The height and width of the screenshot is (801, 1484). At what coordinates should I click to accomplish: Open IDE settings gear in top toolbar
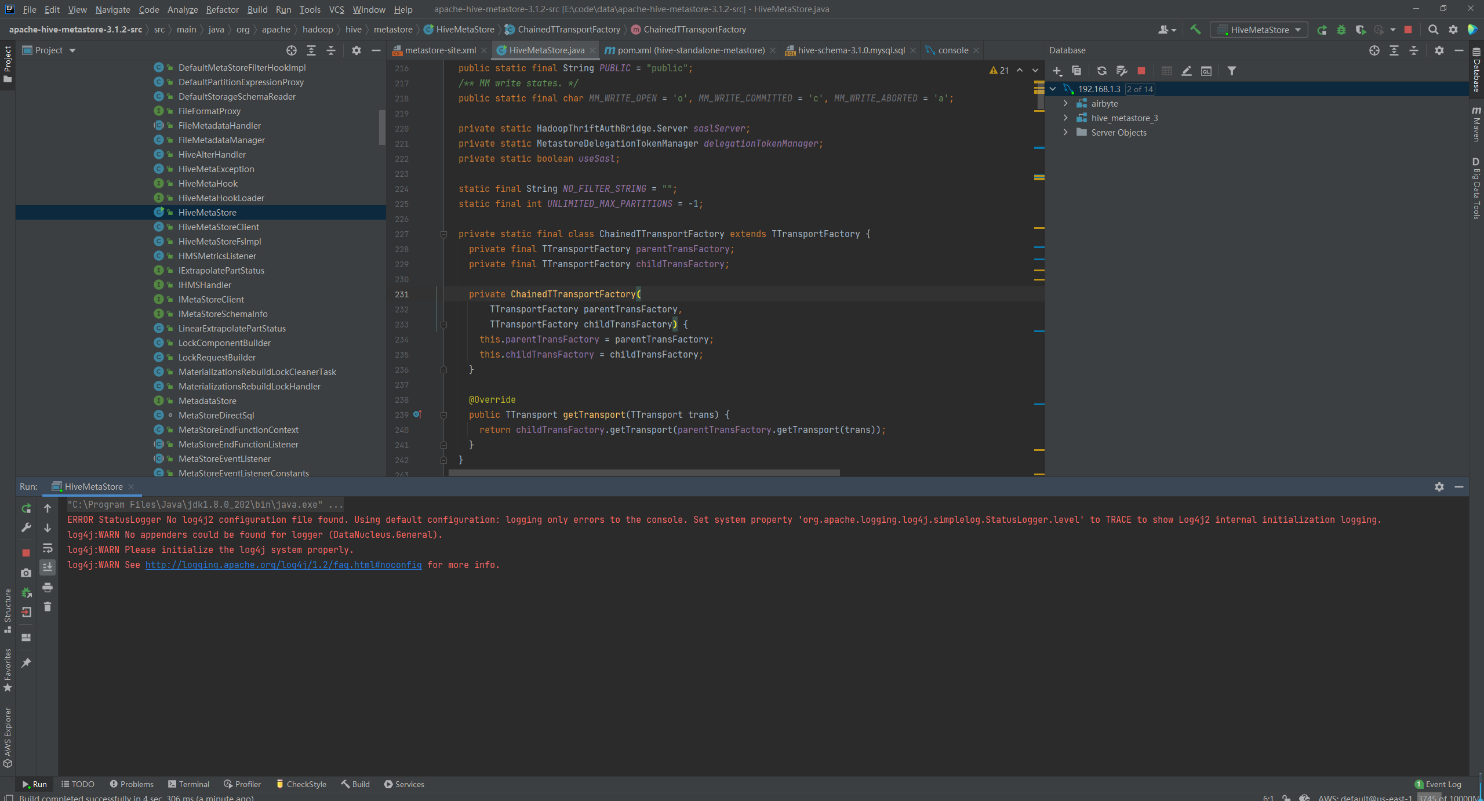[x=1453, y=30]
